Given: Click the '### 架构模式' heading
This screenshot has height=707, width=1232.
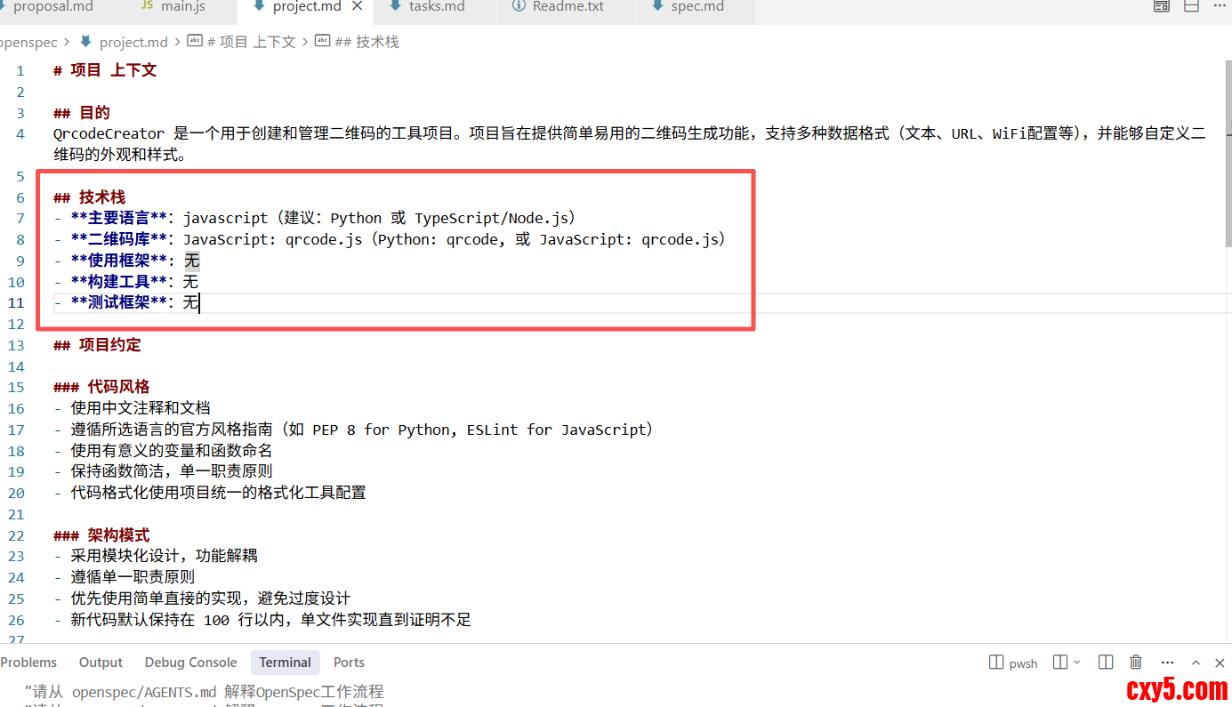Looking at the screenshot, I should 101,535.
